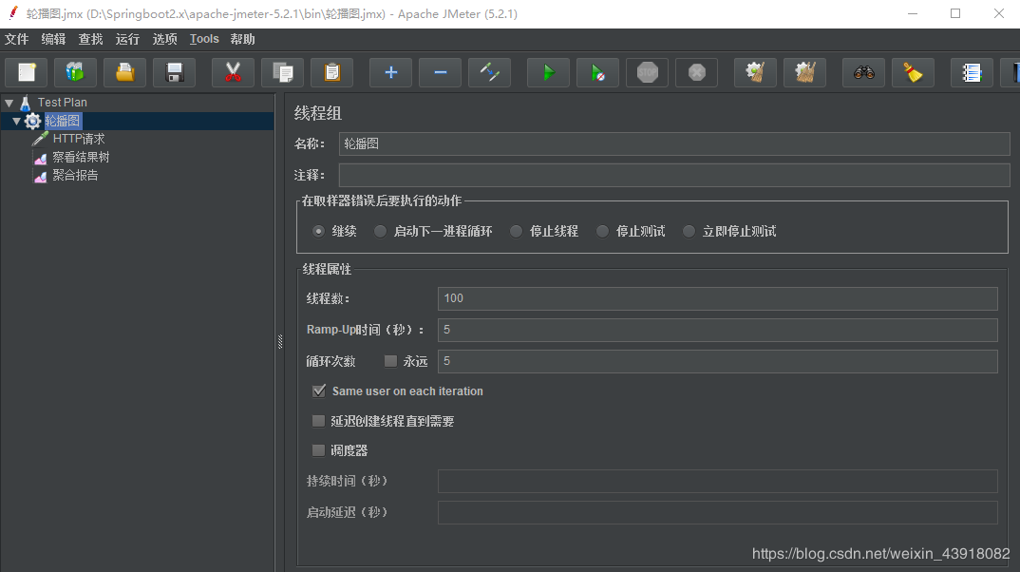1020x572 pixels.
Task: Click the Cut scissors icon
Action: coord(233,72)
